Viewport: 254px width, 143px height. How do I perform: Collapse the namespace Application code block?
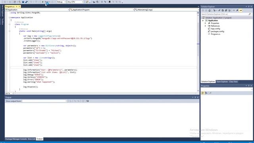pyautogui.click(x=10, y=17)
